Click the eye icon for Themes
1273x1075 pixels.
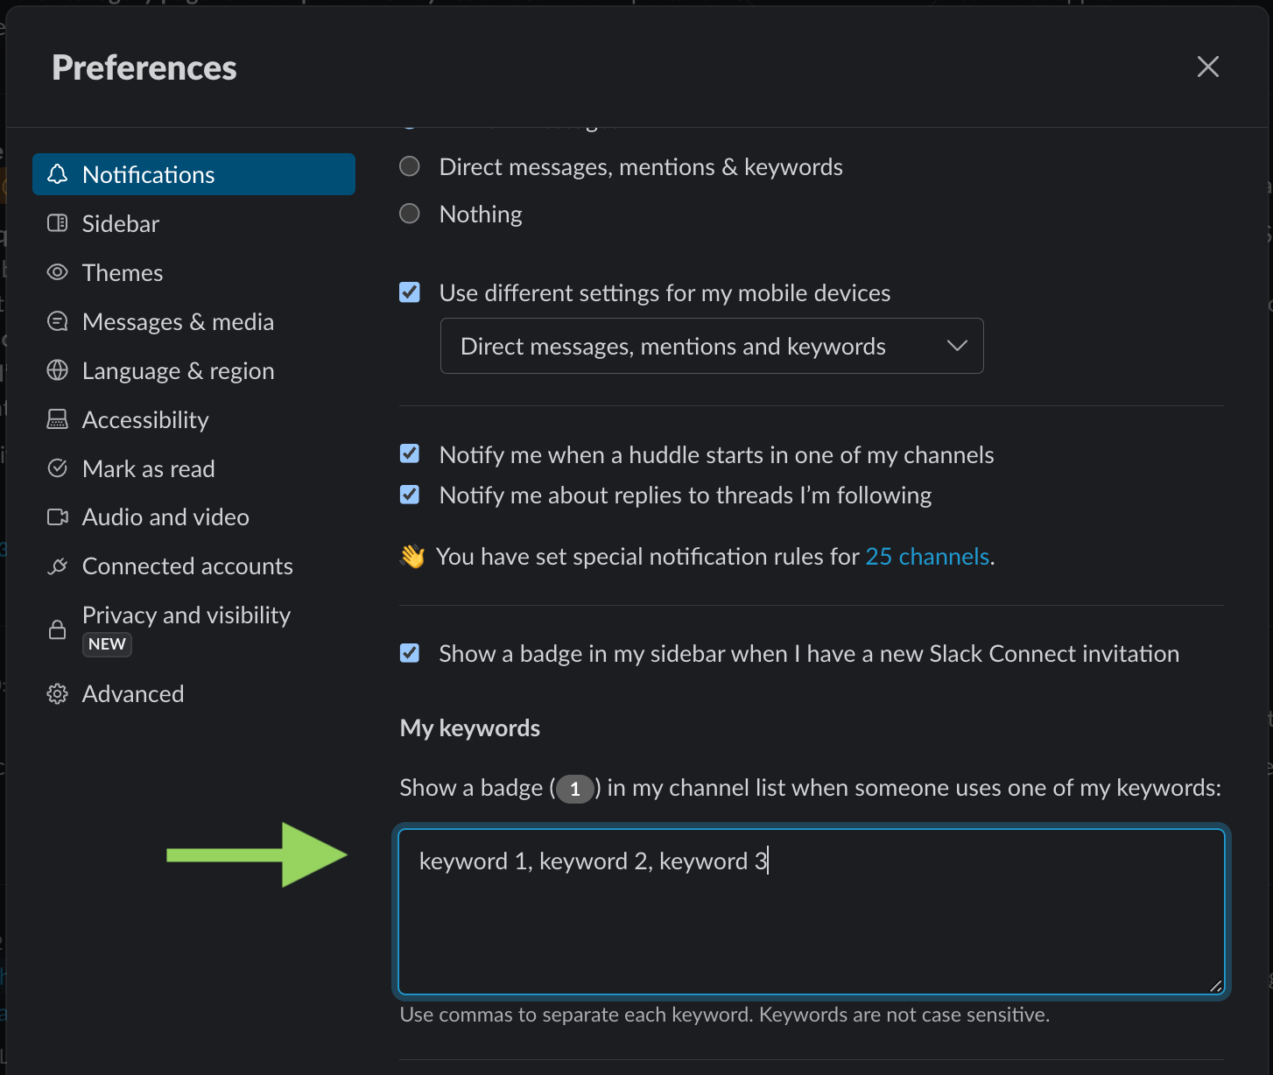58,272
